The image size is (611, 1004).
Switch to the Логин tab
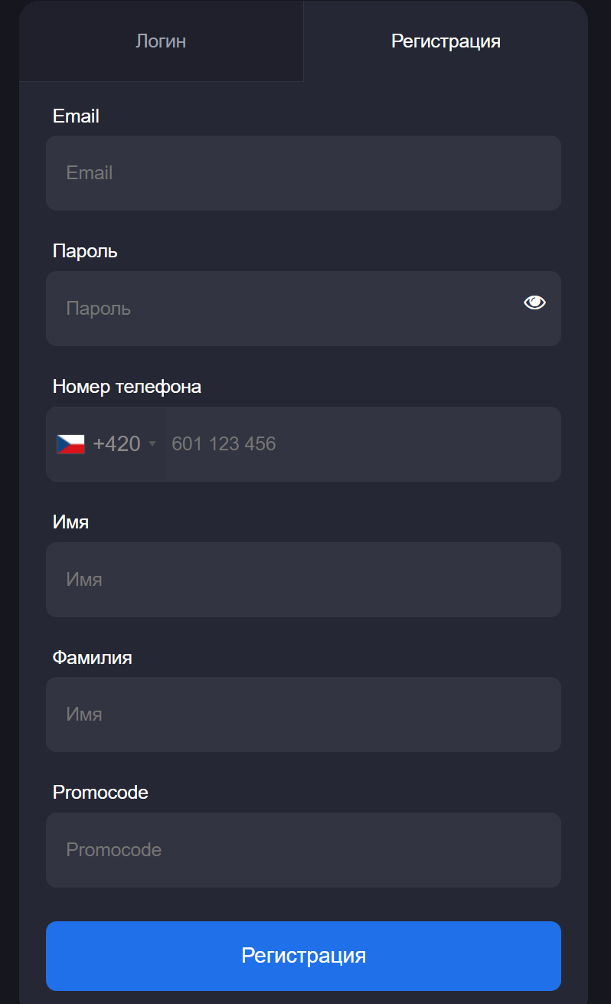[x=161, y=41]
